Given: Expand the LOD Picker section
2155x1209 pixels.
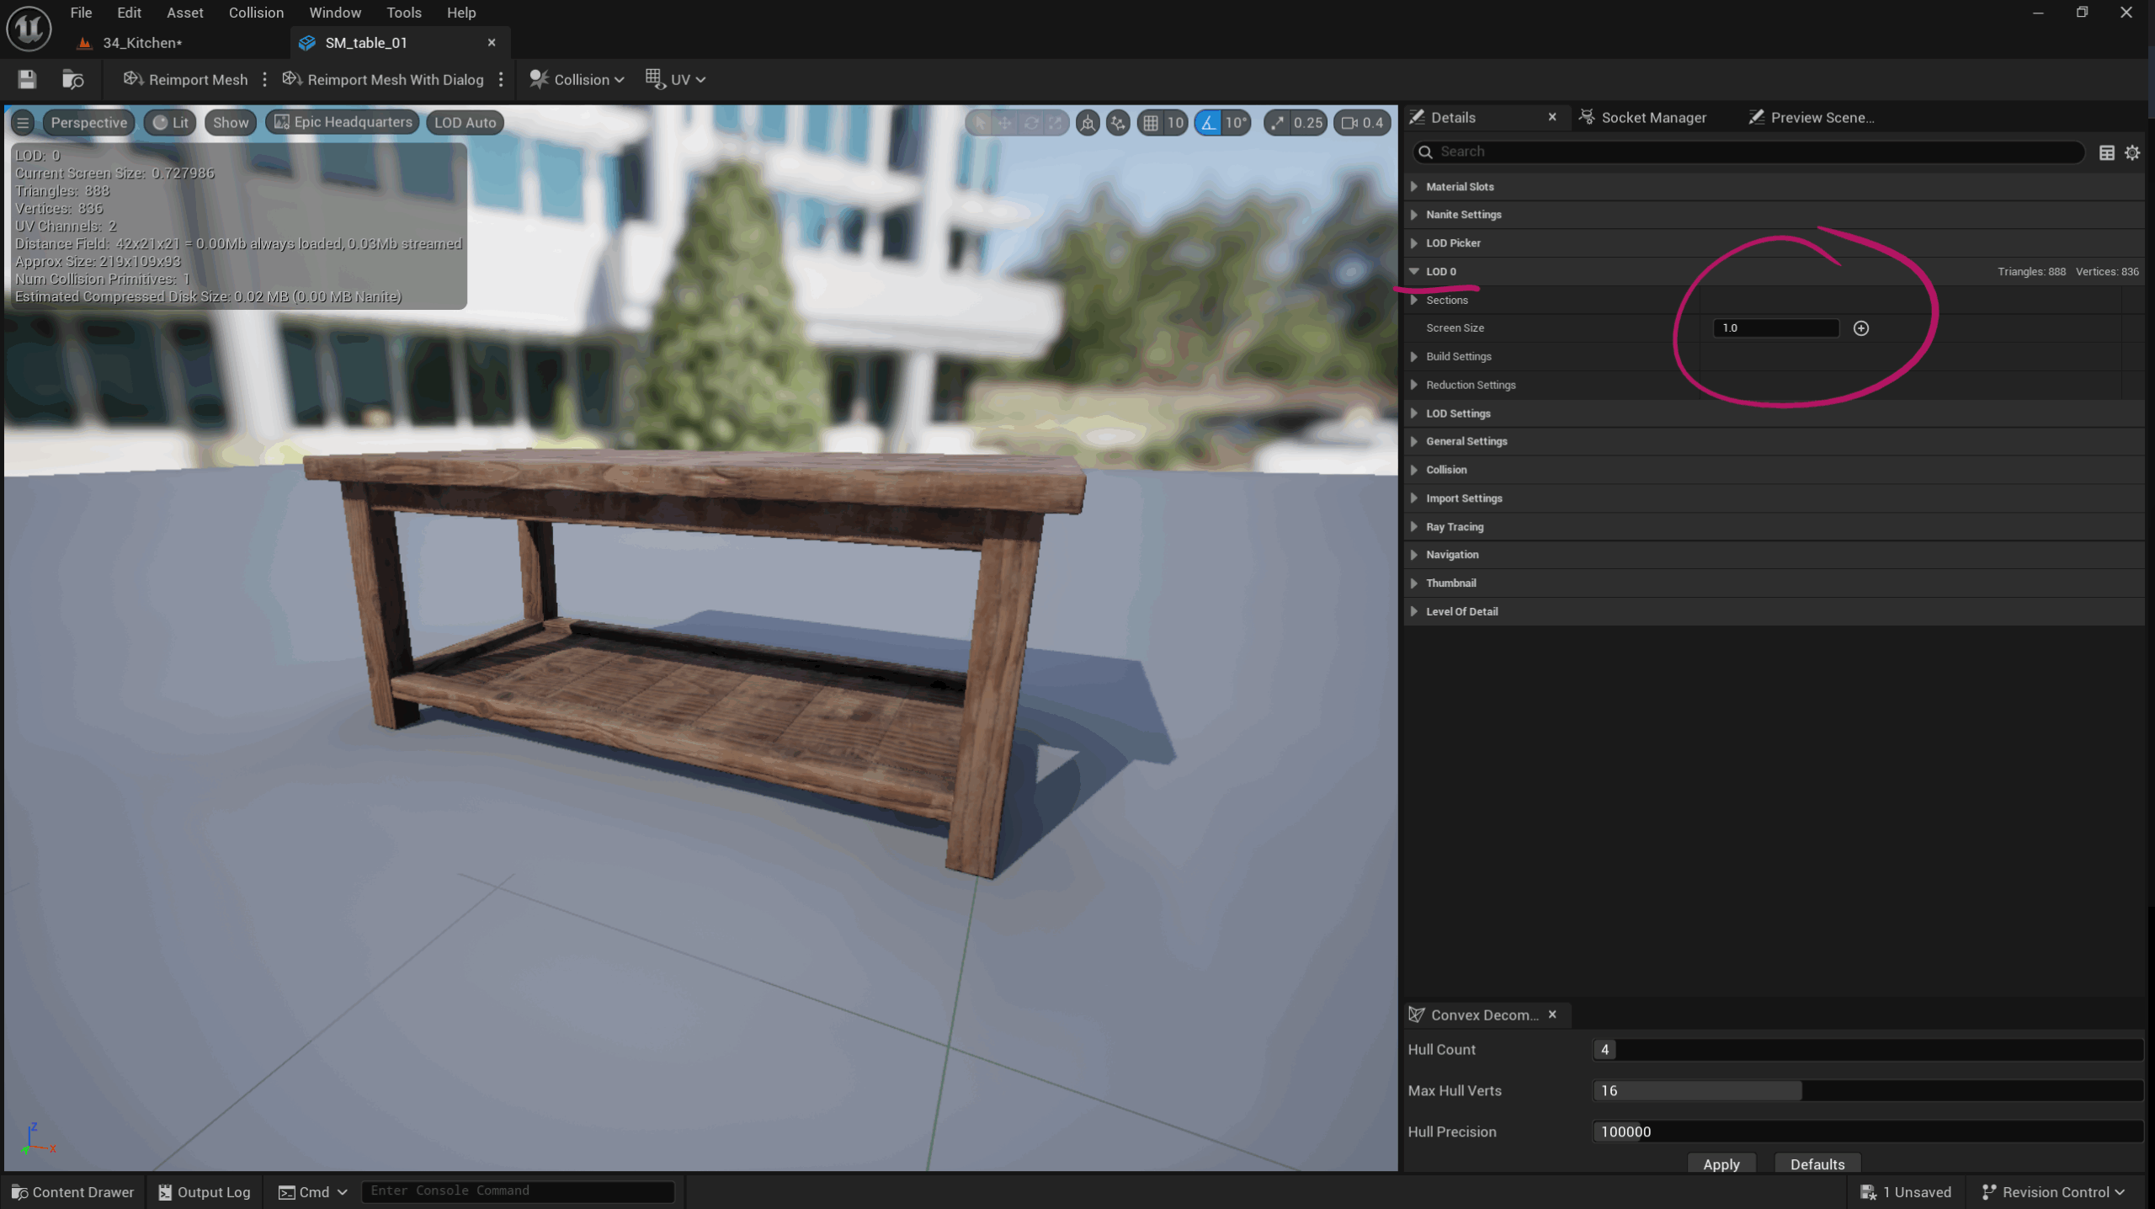Looking at the screenshot, I should [x=1414, y=243].
